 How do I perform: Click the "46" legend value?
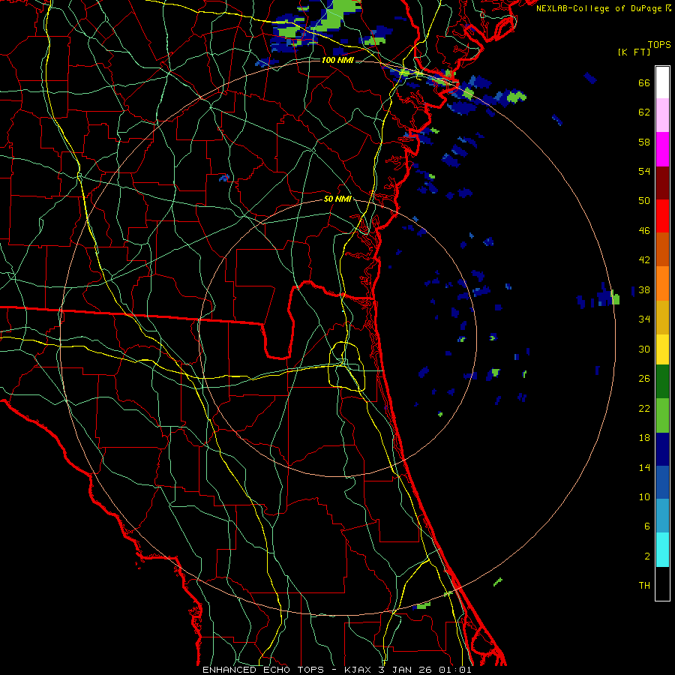[644, 230]
